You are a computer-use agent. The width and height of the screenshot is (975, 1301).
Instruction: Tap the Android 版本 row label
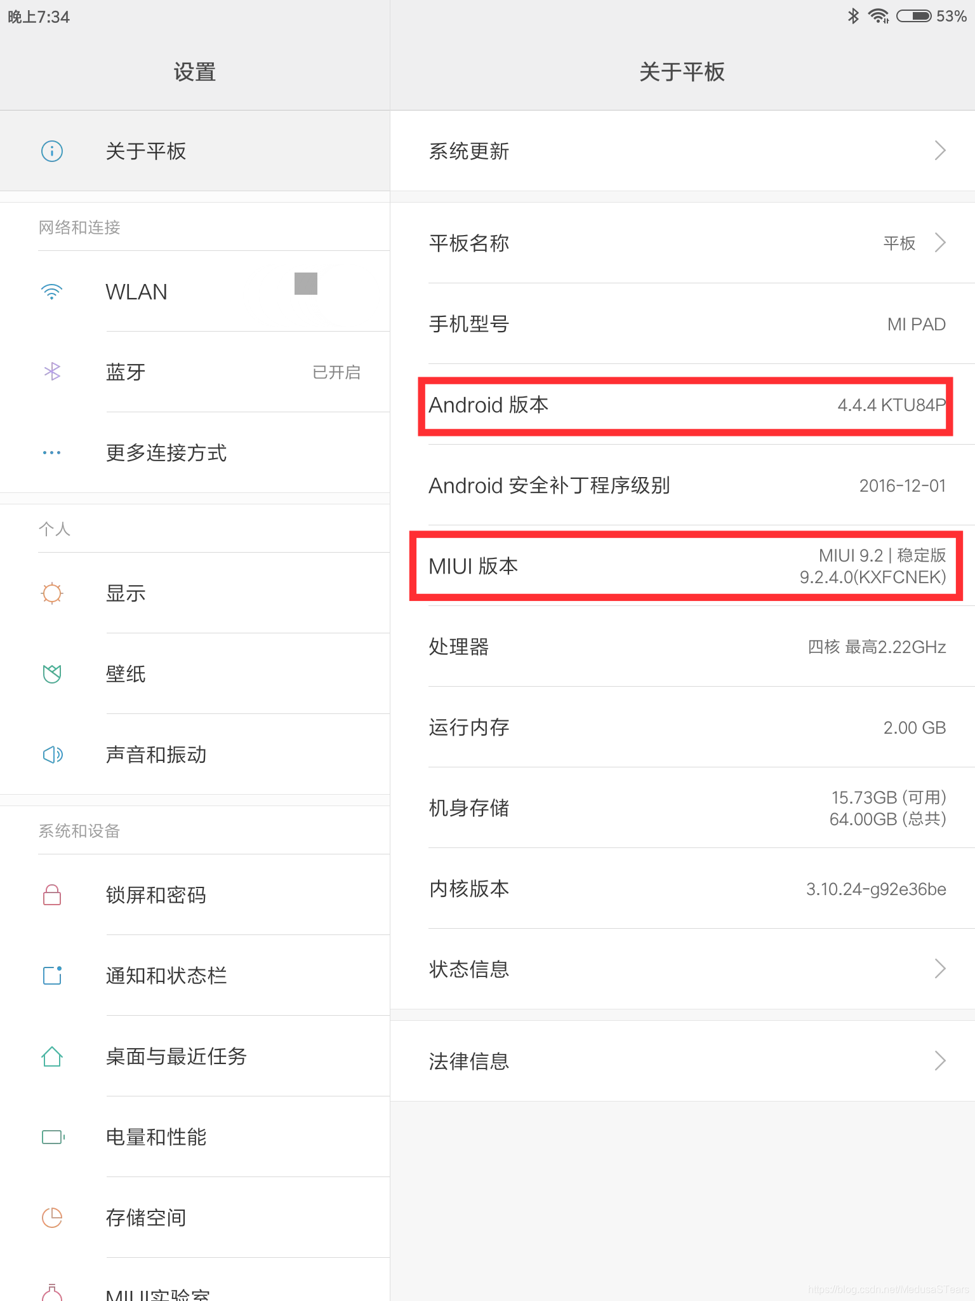(488, 405)
